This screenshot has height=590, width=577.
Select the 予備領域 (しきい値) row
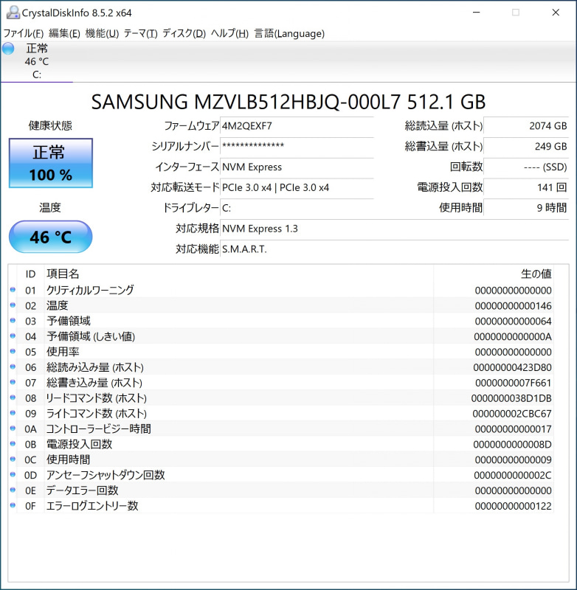[x=281, y=336]
